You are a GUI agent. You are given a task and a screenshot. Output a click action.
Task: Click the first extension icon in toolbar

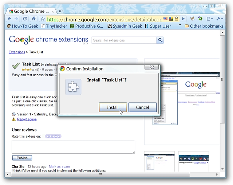(x=193, y=19)
